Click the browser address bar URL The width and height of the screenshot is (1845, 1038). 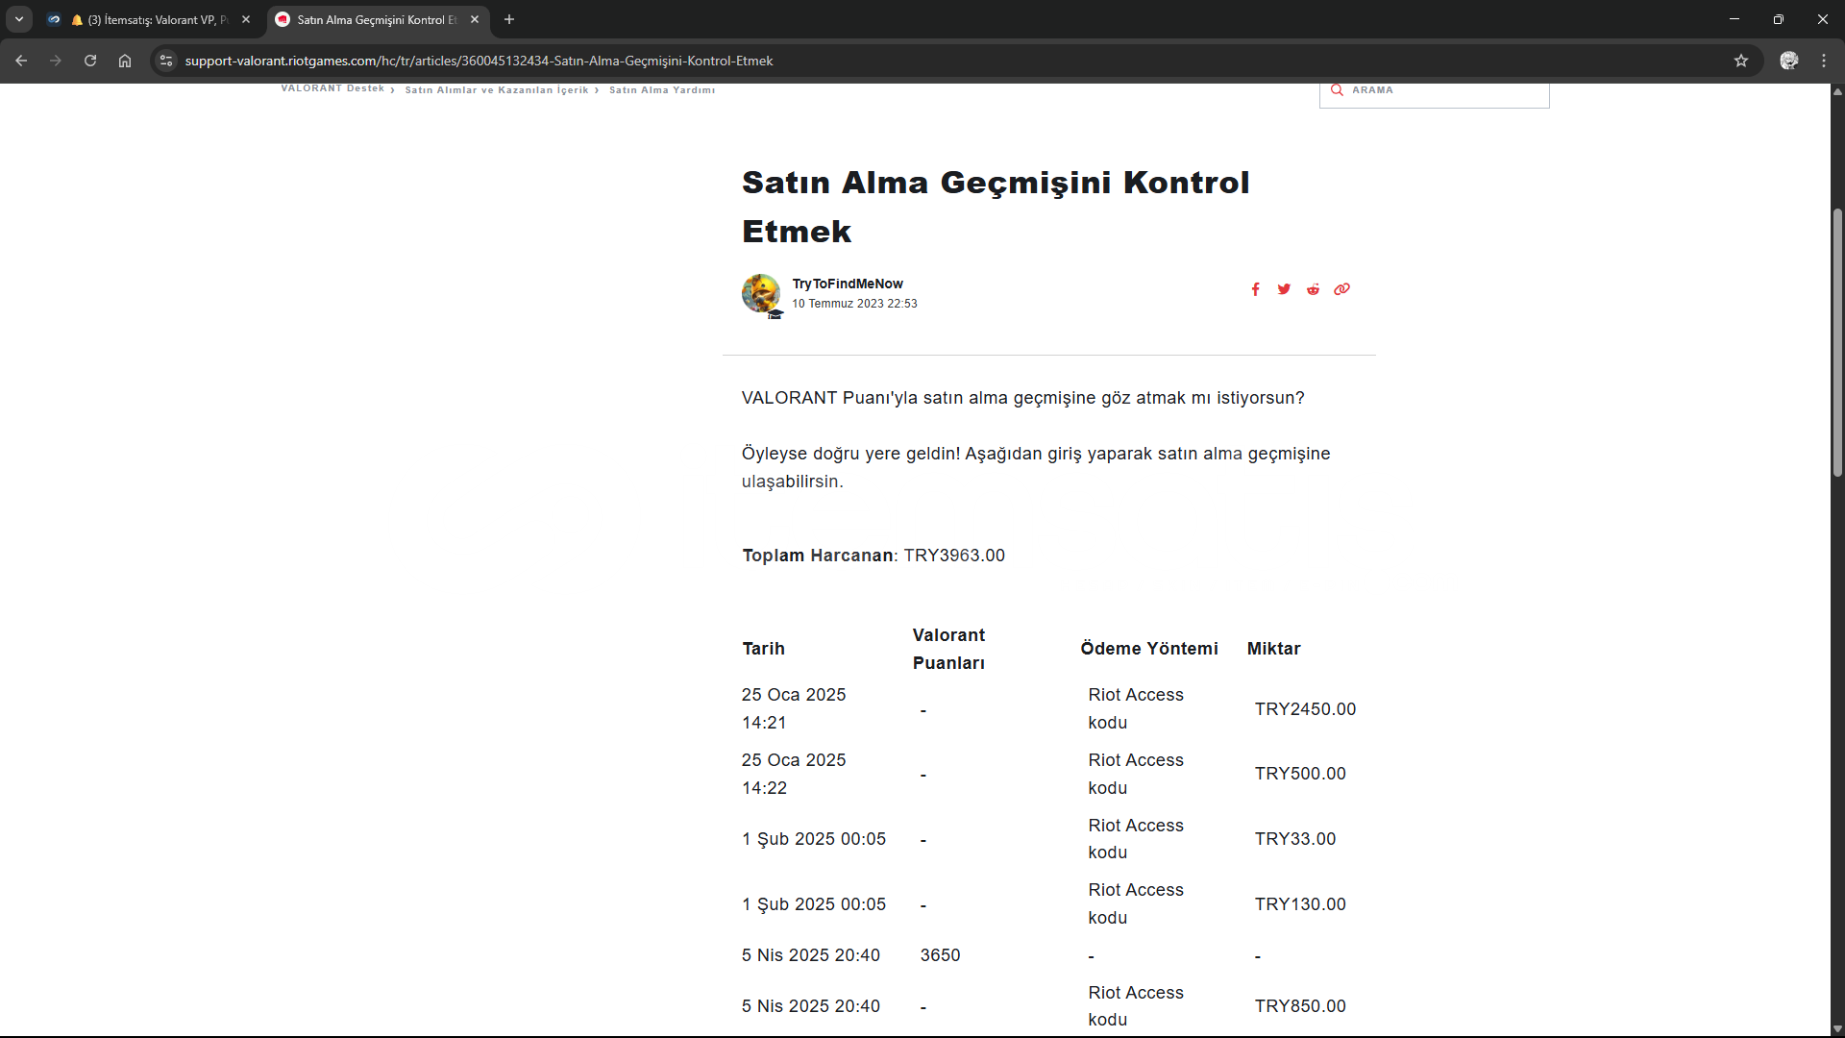(479, 61)
